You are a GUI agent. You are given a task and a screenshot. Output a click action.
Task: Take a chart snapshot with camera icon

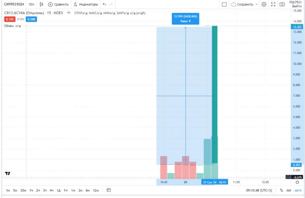[x=282, y=4]
